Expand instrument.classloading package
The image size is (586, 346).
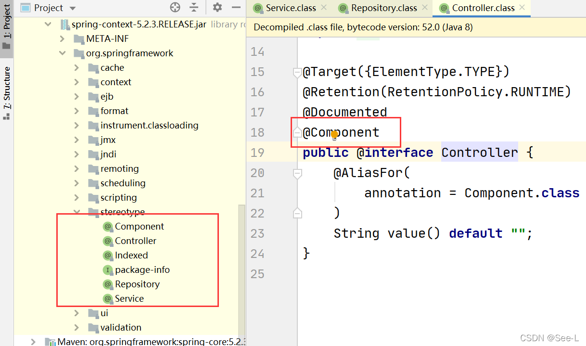[x=77, y=125]
